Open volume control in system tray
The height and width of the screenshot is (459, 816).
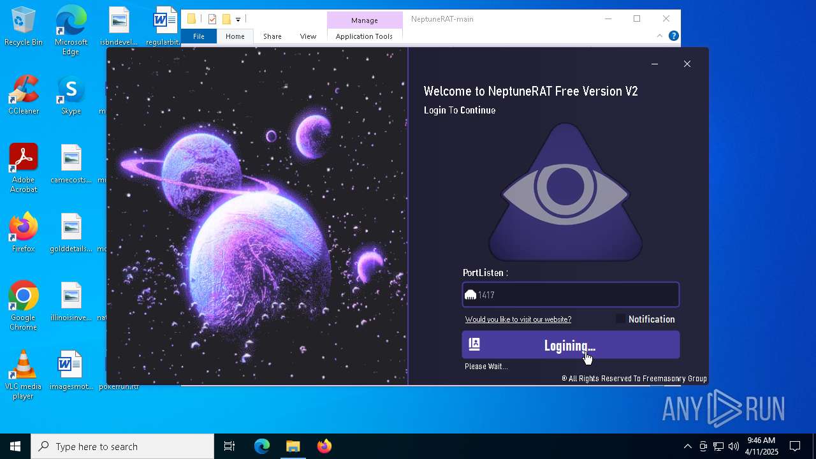pyautogui.click(x=734, y=446)
